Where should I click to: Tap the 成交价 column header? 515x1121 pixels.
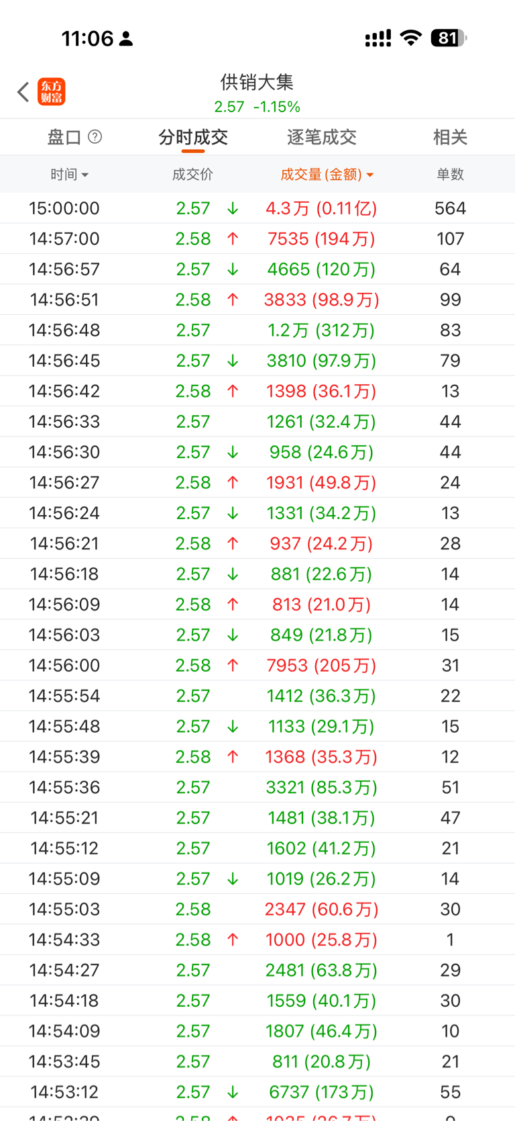click(192, 175)
